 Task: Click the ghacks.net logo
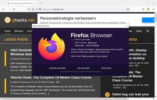pyautogui.click(x=20, y=20)
